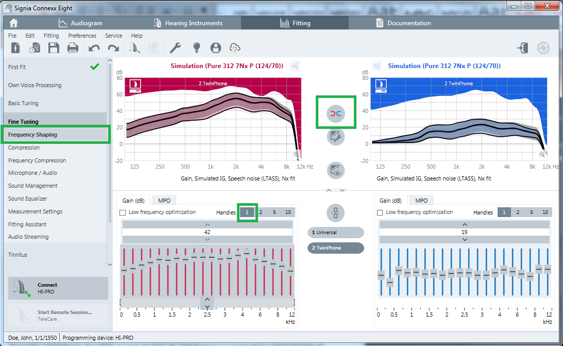
Task: Click red gain slider handle at 4 kHz
Action: 247,253
